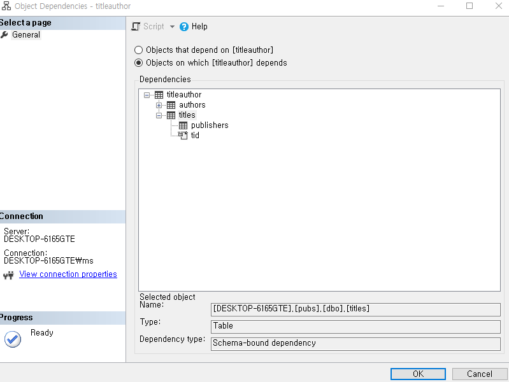
Task: Select 'Objects on which [titleauthor] depends' radio
Action: (139, 62)
